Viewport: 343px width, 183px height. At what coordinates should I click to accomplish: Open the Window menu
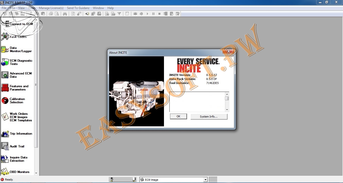click(98, 8)
